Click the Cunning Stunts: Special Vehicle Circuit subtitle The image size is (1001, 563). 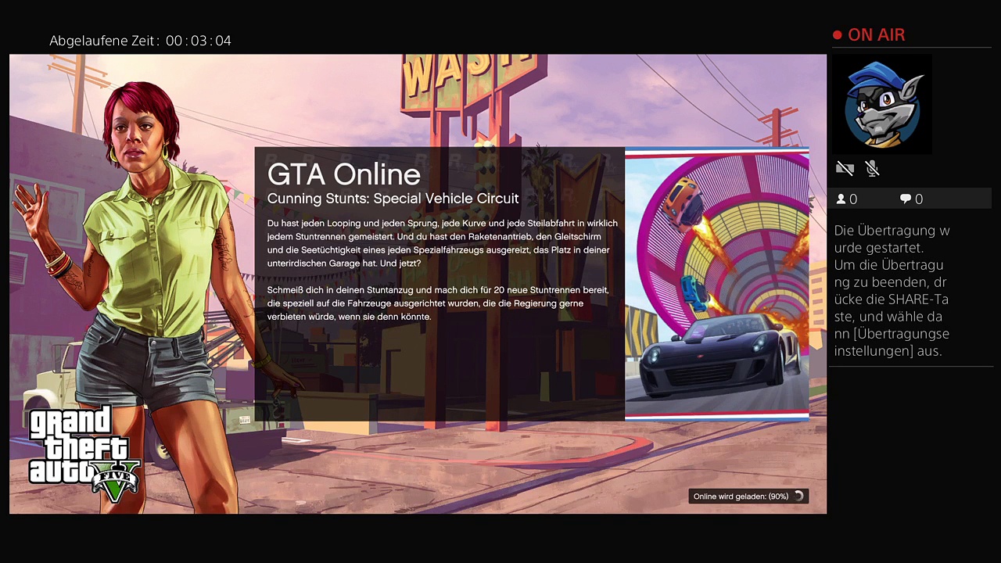(x=393, y=199)
